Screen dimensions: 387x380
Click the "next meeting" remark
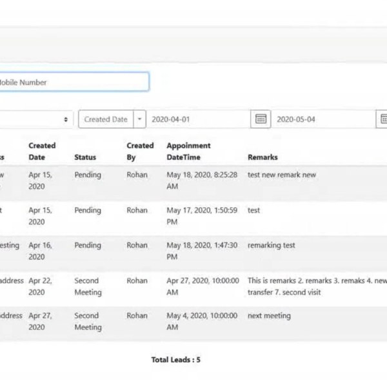(x=269, y=315)
